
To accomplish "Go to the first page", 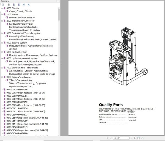I will [107, 138].
